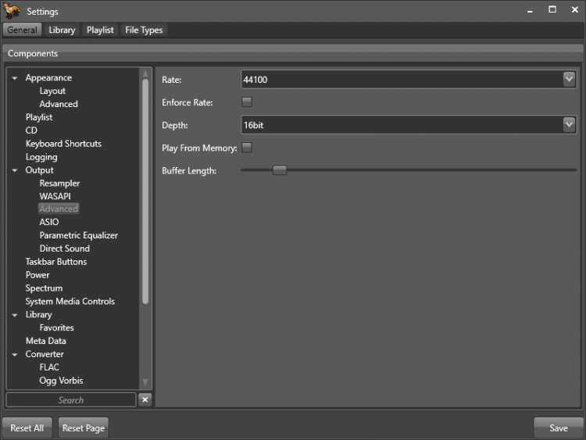Open System Media Controls settings

[x=70, y=302]
